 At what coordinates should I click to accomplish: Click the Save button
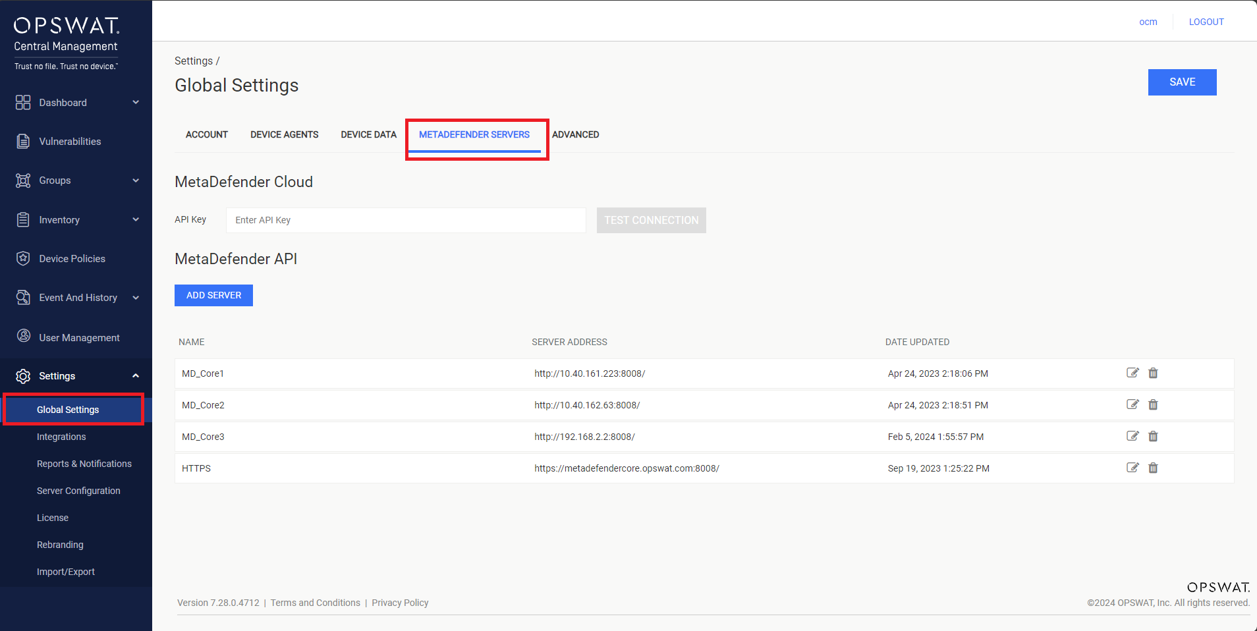coord(1182,82)
